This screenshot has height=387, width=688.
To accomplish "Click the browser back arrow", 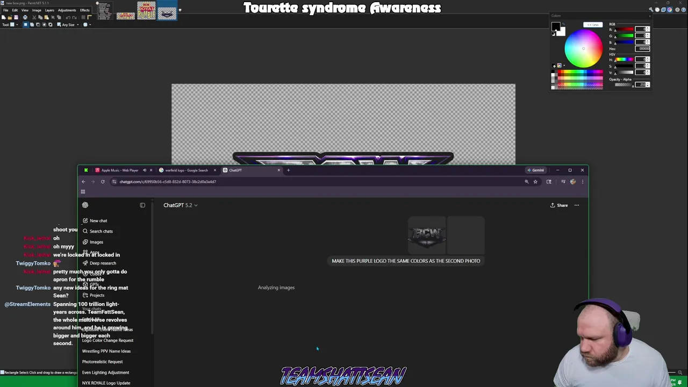I will (83, 182).
